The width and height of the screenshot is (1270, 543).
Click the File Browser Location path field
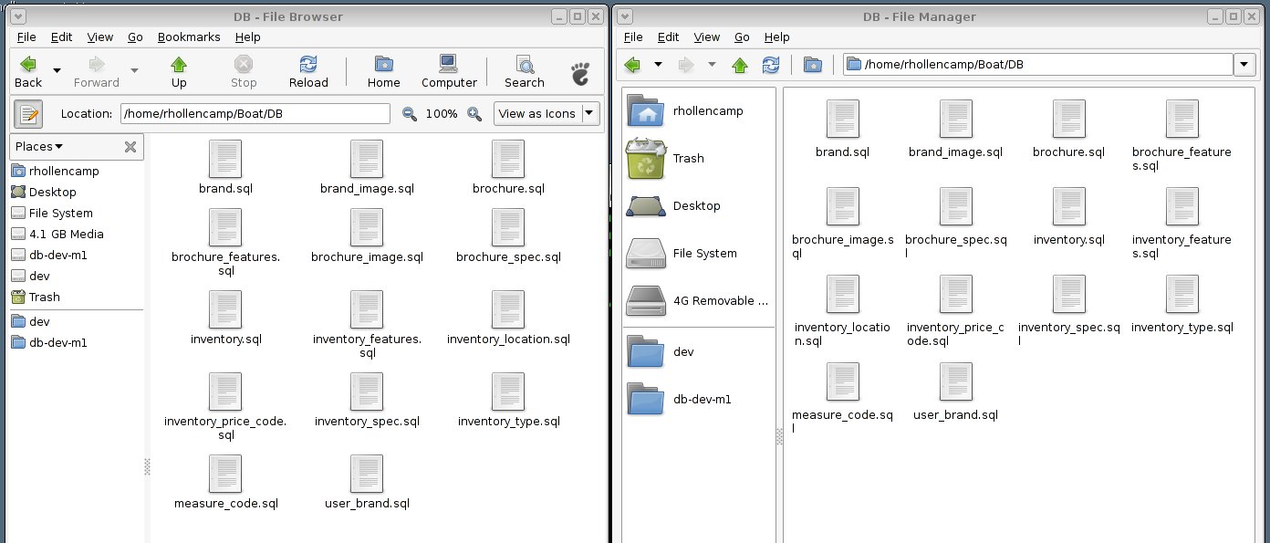pyautogui.click(x=255, y=114)
